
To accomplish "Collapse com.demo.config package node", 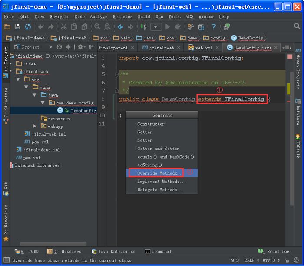I will pos(43,103).
